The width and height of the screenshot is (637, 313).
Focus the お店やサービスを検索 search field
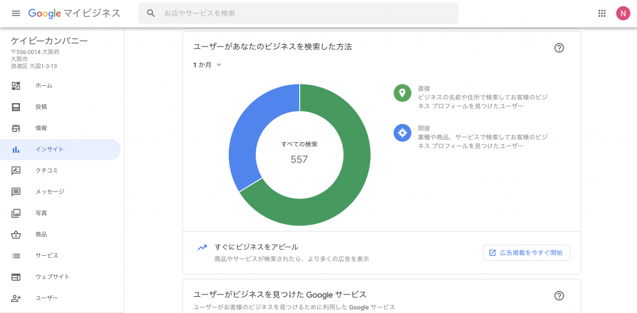coord(298,14)
